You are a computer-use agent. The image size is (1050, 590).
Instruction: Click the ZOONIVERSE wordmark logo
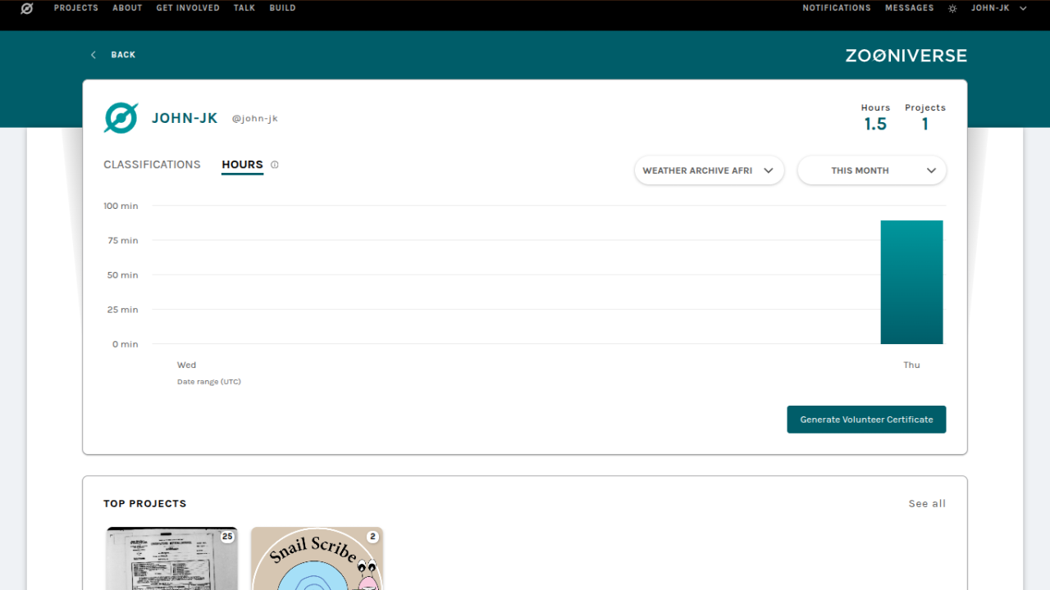point(906,56)
